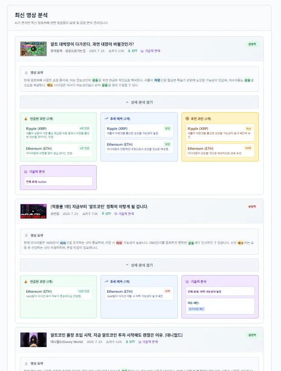Click document icon next to second card's 영상 요약
Screen dimensions: 281x371
point(26,235)
